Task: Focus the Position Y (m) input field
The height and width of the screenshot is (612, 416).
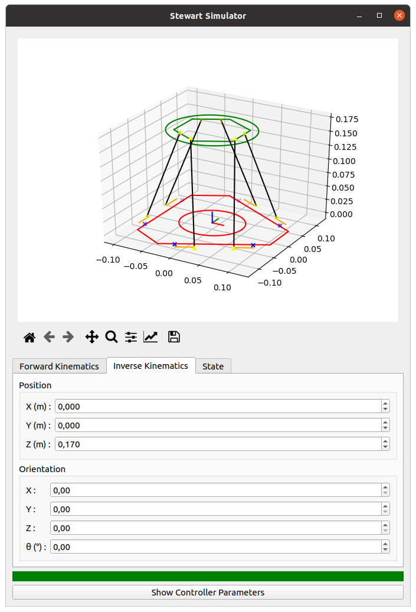Action: click(218, 425)
